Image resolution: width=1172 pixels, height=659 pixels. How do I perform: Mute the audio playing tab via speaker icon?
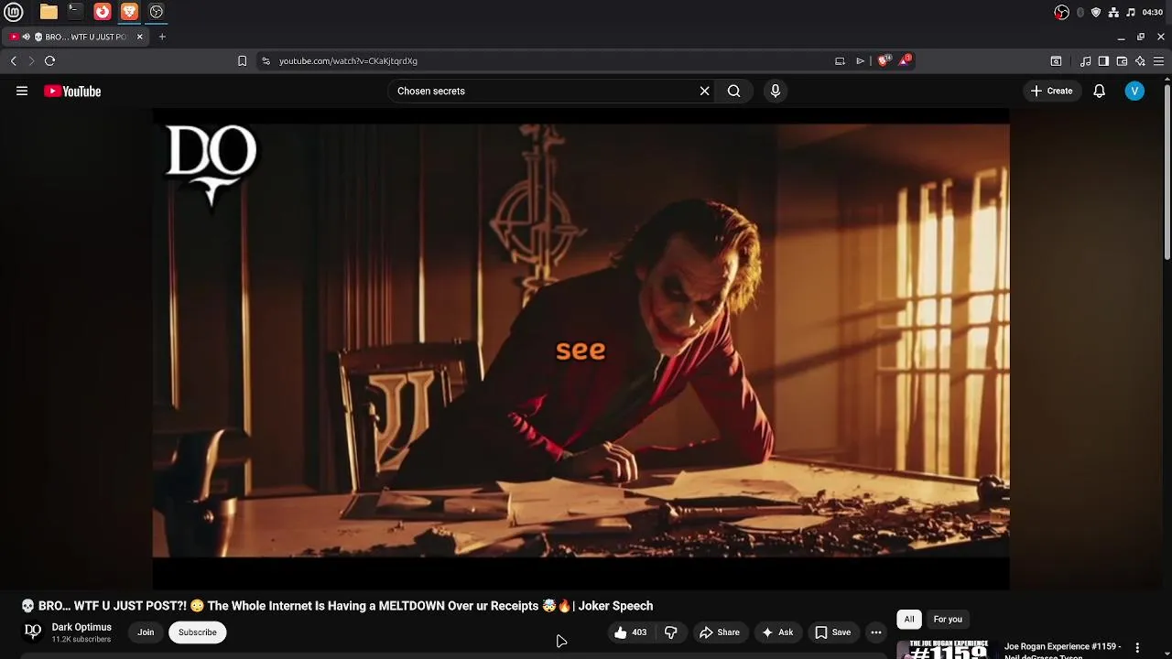click(26, 37)
